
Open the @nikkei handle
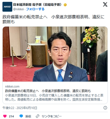18,9
